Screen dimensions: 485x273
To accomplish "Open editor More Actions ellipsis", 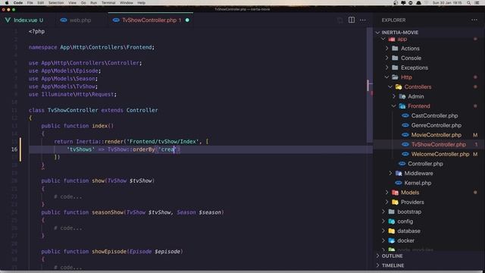I will 362,20.
